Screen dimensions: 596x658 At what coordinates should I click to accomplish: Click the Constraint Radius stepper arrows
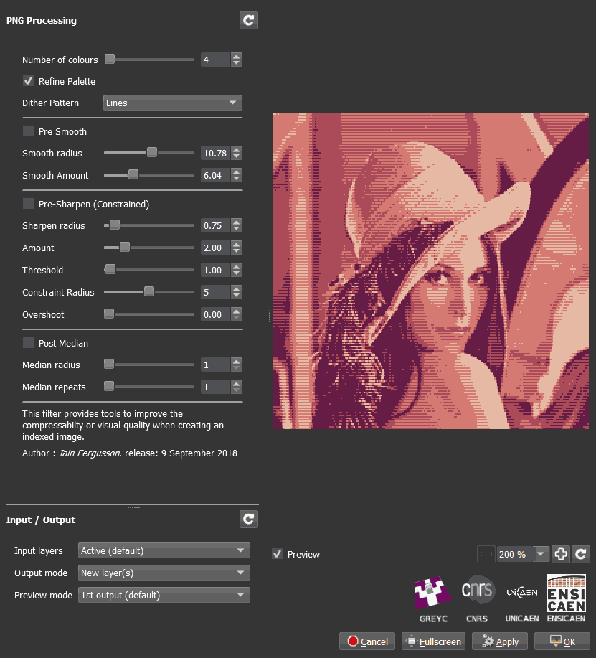click(x=237, y=292)
